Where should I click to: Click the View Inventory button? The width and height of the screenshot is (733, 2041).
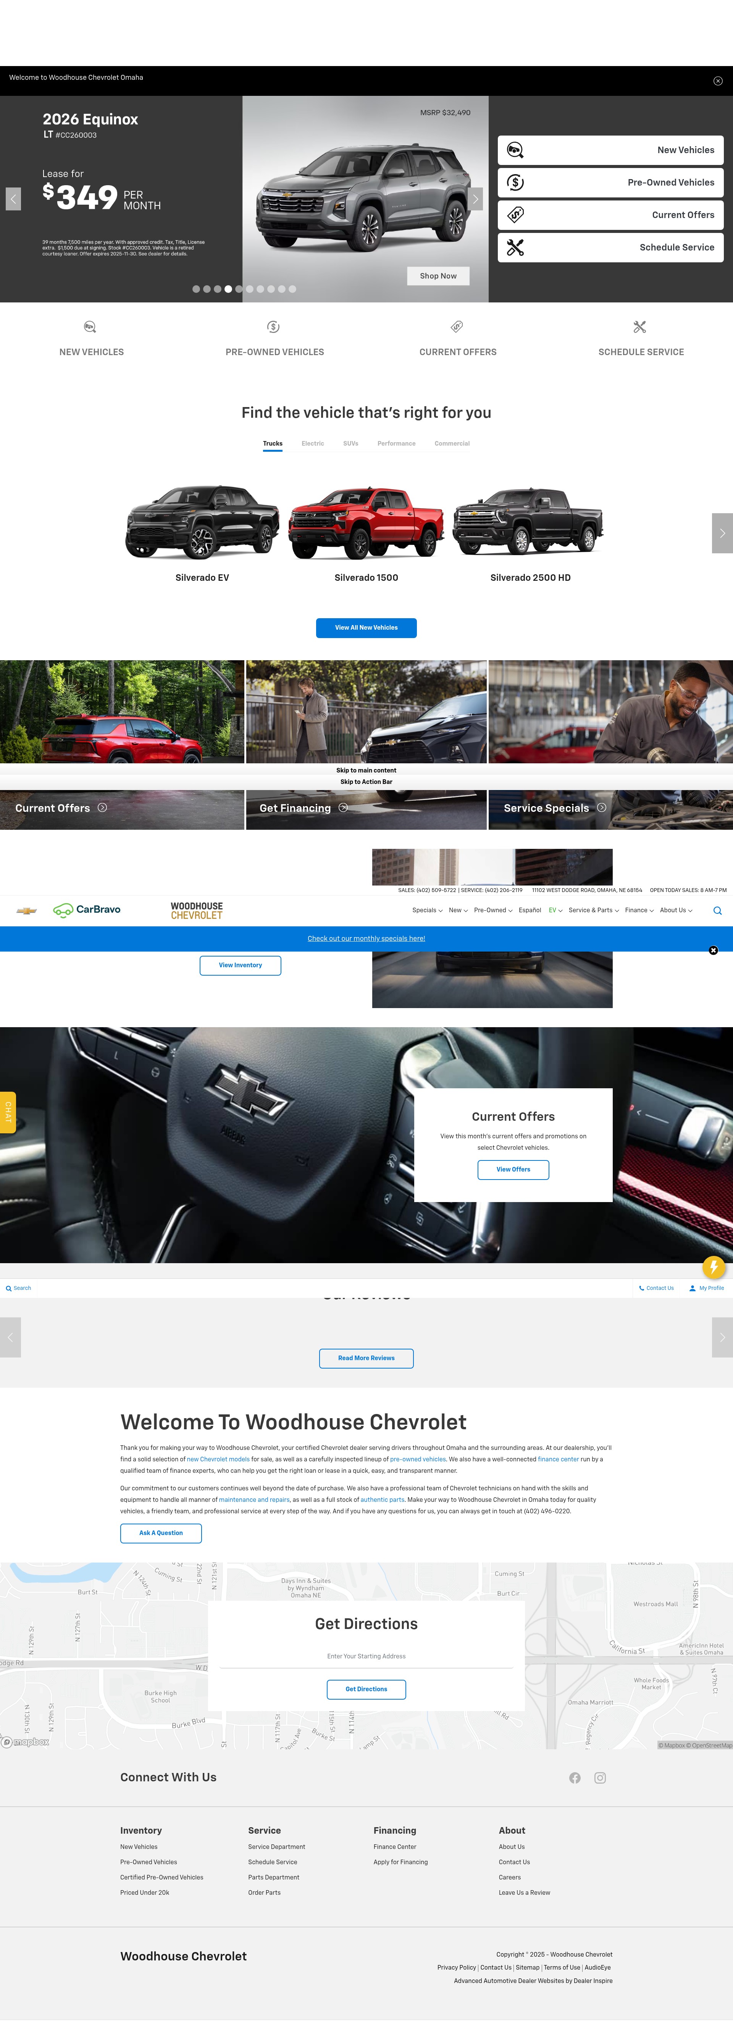(x=240, y=965)
